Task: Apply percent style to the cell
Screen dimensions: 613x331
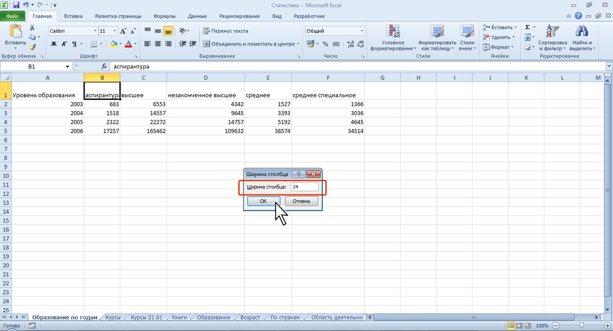Action: pyautogui.click(x=325, y=44)
